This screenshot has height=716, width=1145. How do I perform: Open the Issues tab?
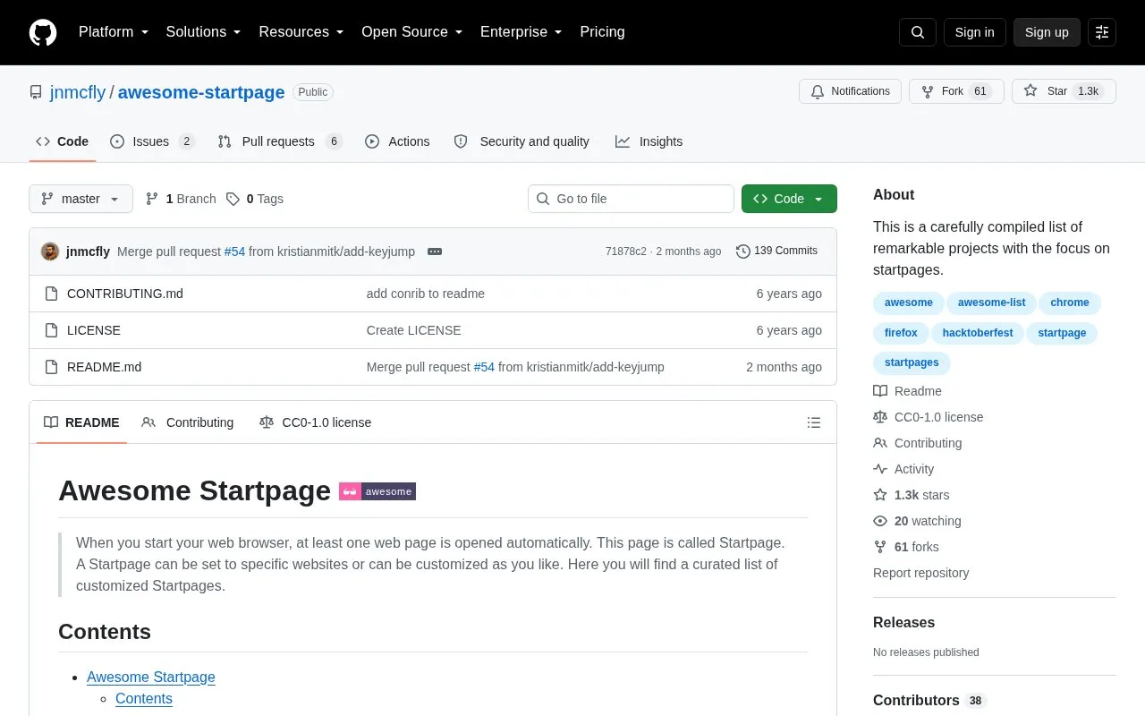pos(152,141)
